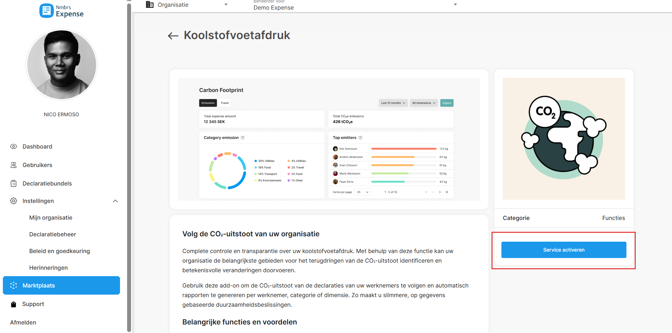Click the Instellingen gear icon

[14, 201]
